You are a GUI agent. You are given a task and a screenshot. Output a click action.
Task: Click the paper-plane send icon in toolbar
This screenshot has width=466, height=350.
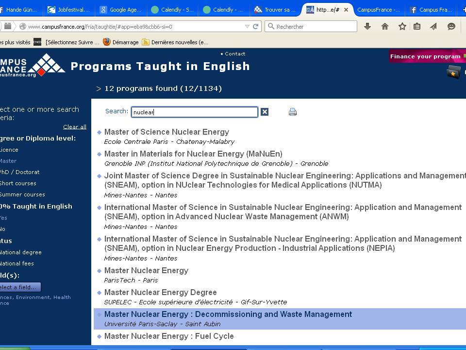click(433, 26)
